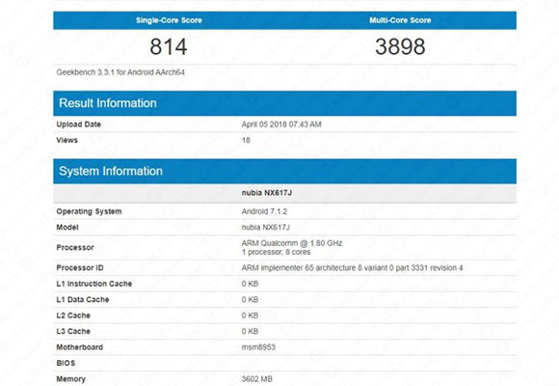Click the bold nubia NX617J table heading

[267, 193]
